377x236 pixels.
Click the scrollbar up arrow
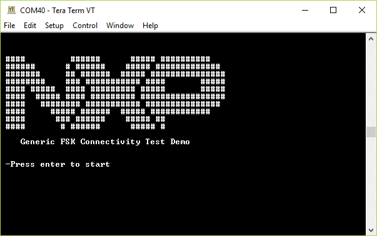pos(371,39)
